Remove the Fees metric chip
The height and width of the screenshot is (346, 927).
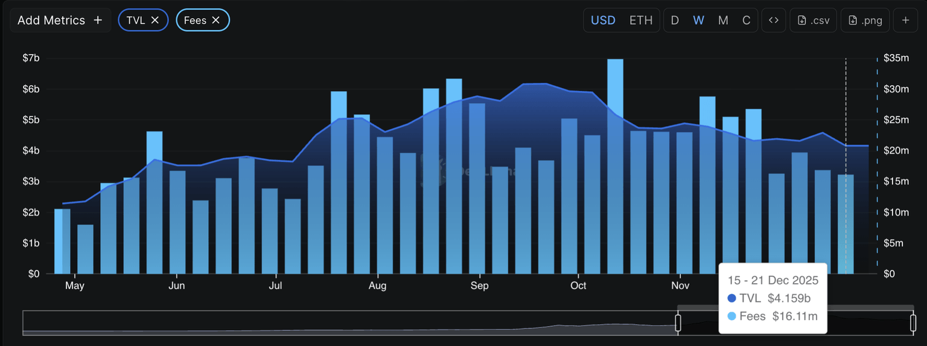tap(216, 20)
